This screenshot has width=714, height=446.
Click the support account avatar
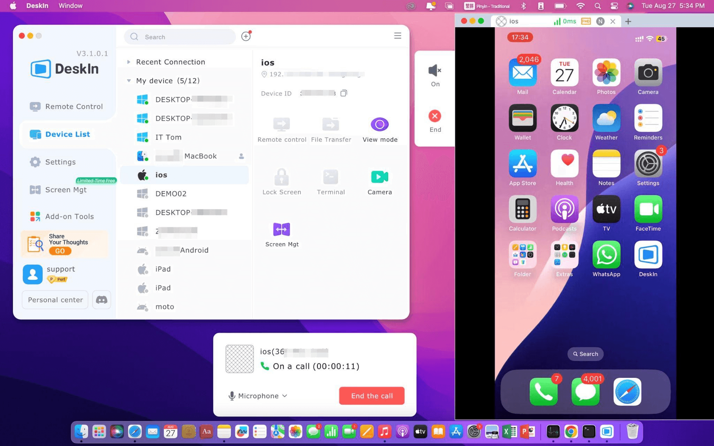[33, 274]
